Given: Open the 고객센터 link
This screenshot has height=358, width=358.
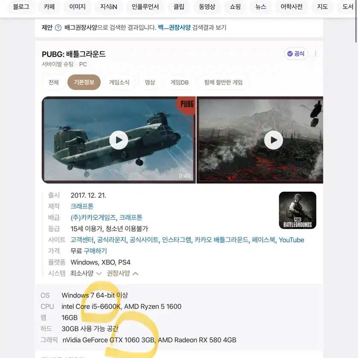Looking at the screenshot, I should 82,240.
